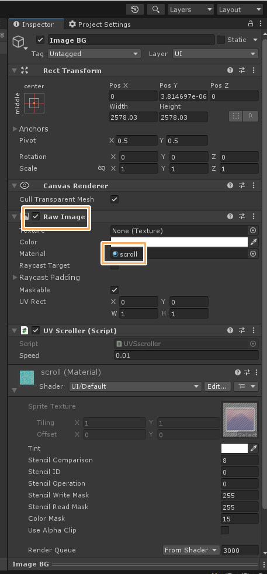Open the anchor presets box
Viewport: 267px width, 574px height.
[34, 103]
